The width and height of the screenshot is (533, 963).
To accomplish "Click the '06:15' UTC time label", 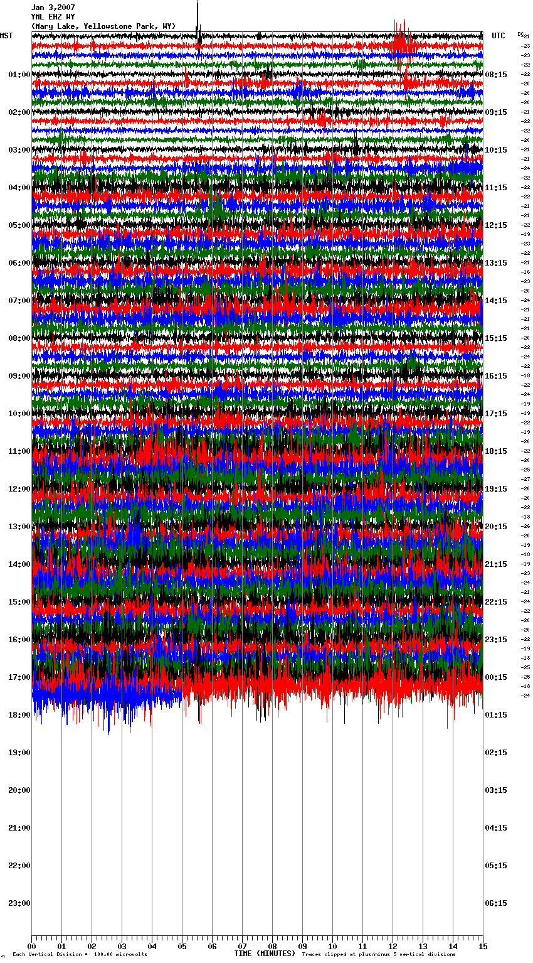I will coord(496,903).
